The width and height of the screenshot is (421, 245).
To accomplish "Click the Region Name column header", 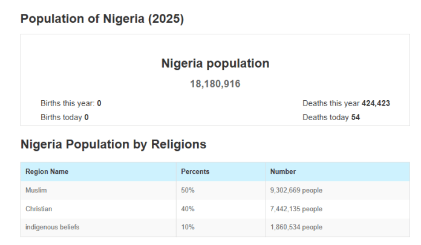I will pyautogui.click(x=47, y=171).
